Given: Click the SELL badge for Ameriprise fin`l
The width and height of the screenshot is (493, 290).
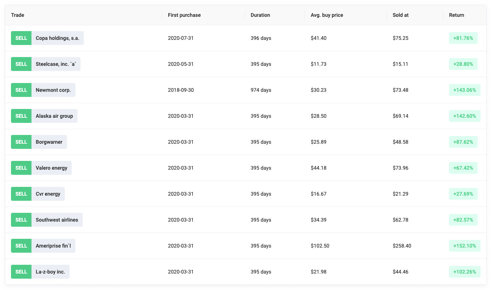Looking at the screenshot, I should click(x=21, y=246).
